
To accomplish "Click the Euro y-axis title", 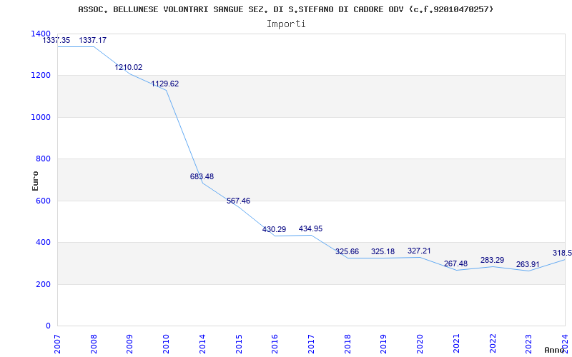I will pyautogui.click(x=35, y=181).
